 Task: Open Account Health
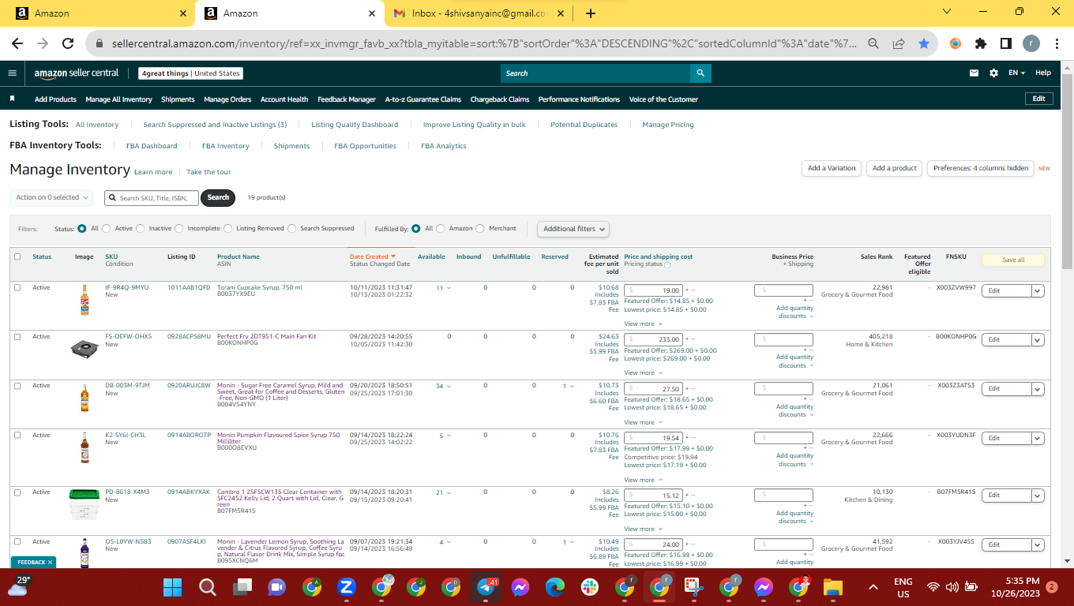pyautogui.click(x=284, y=99)
